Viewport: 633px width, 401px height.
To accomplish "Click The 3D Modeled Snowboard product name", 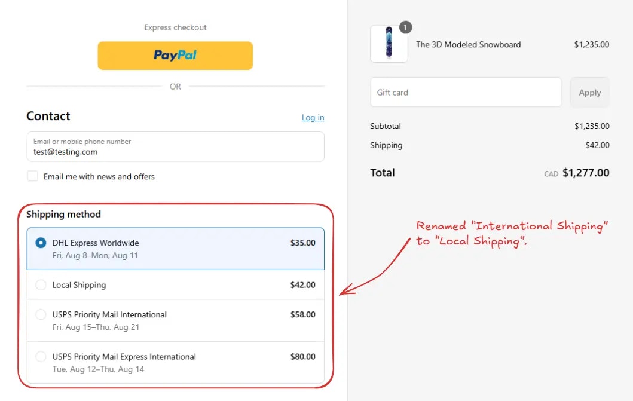I will click(468, 44).
